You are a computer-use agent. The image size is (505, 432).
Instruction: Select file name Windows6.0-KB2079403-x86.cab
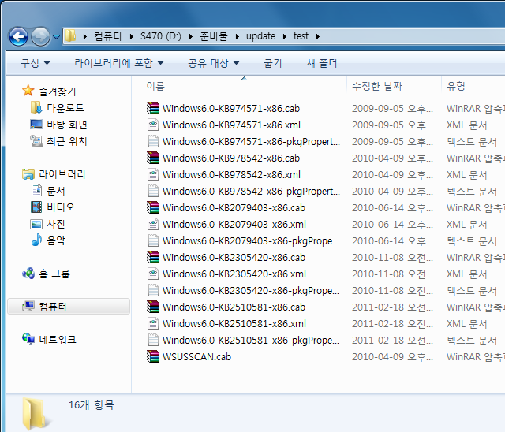pyautogui.click(x=234, y=208)
